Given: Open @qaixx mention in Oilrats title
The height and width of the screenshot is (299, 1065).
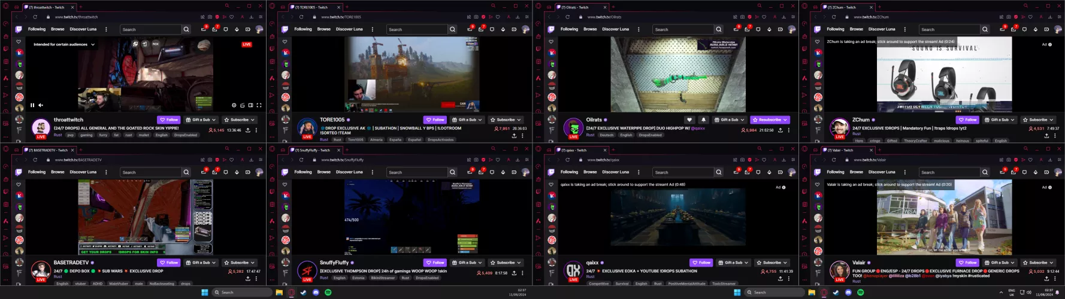Looking at the screenshot, I should point(698,128).
